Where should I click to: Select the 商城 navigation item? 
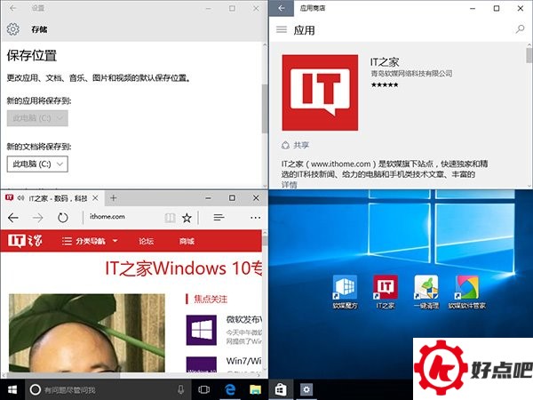click(187, 241)
